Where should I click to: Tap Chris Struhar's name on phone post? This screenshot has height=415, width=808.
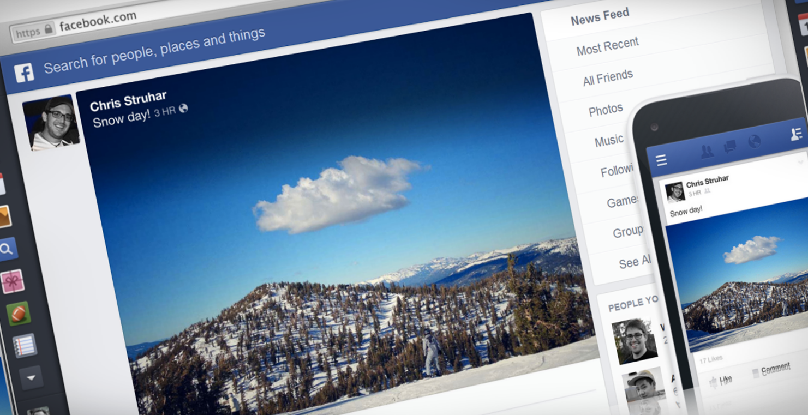[708, 182]
